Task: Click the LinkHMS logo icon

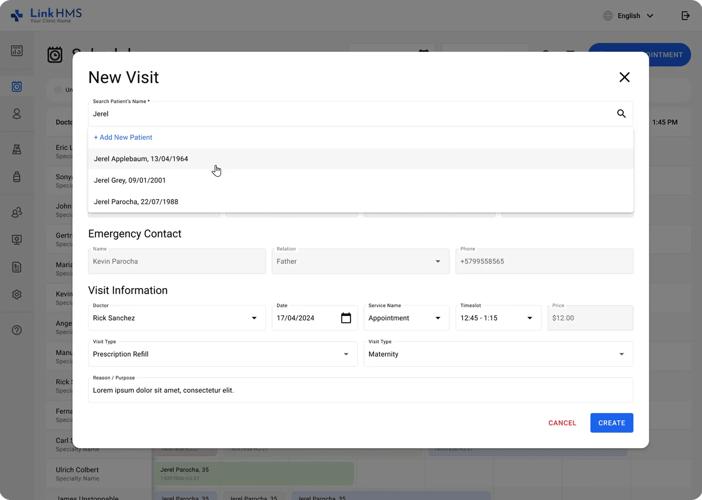Action: (x=17, y=15)
